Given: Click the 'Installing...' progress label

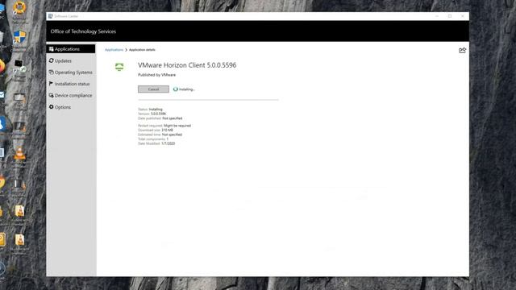Looking at the screenshot, I should (187, 89).
